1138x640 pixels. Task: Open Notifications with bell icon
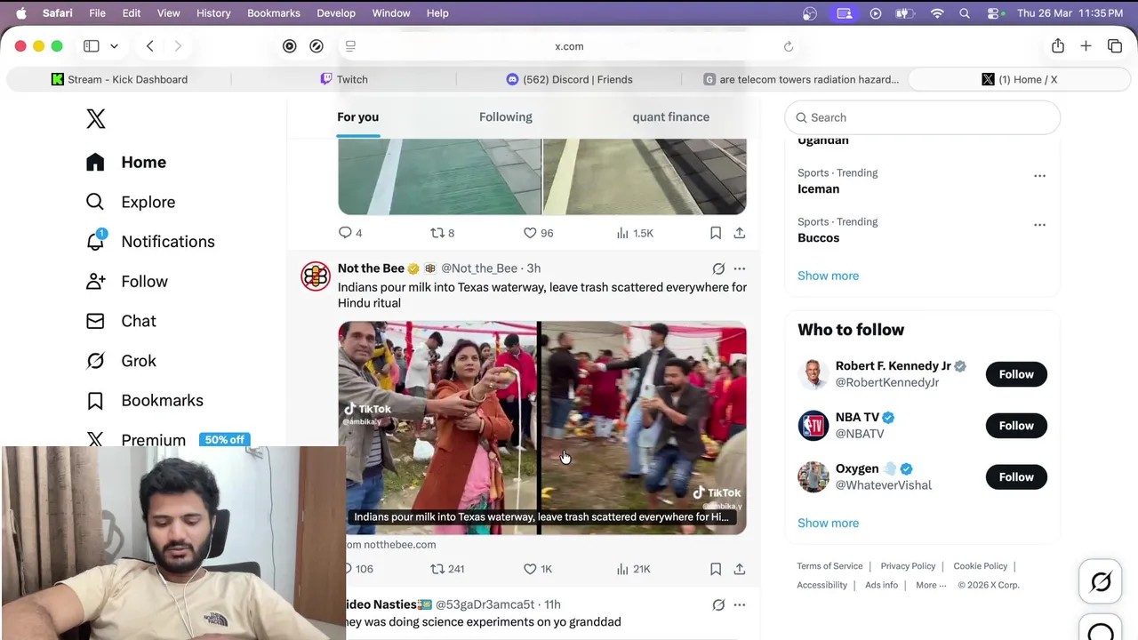pos(150,242)
